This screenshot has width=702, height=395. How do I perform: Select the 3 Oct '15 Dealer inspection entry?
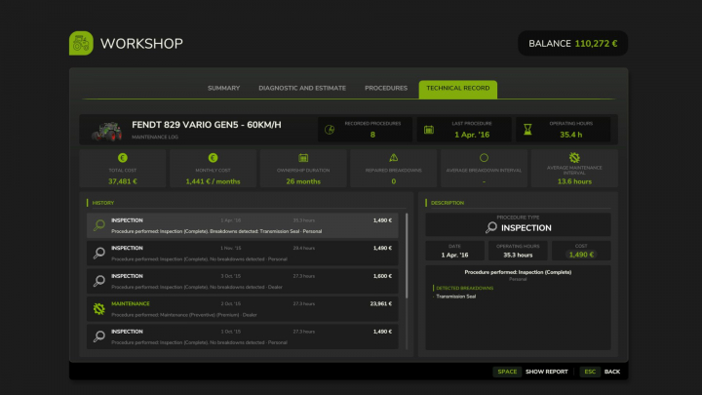(x=243, y=281)
